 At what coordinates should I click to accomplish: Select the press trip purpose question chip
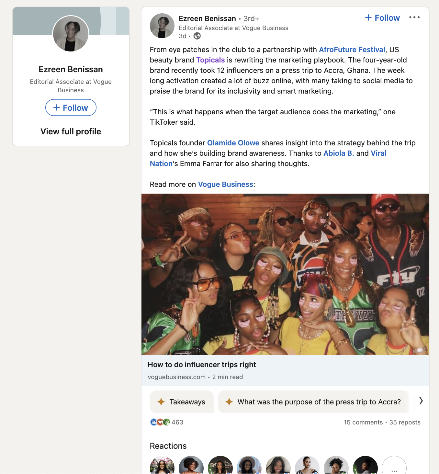point(313,402)
